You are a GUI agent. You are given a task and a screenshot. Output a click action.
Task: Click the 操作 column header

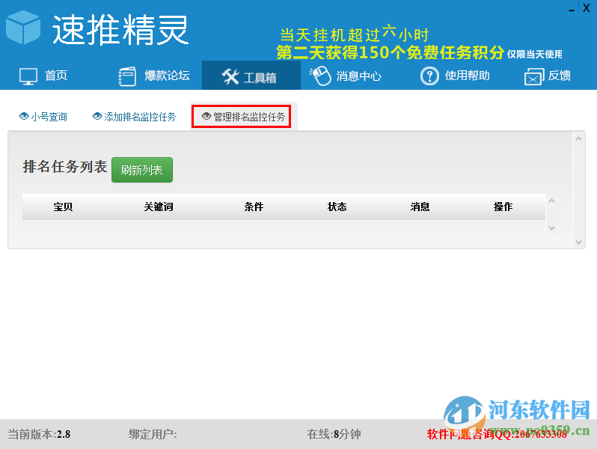tap(503, 207)
